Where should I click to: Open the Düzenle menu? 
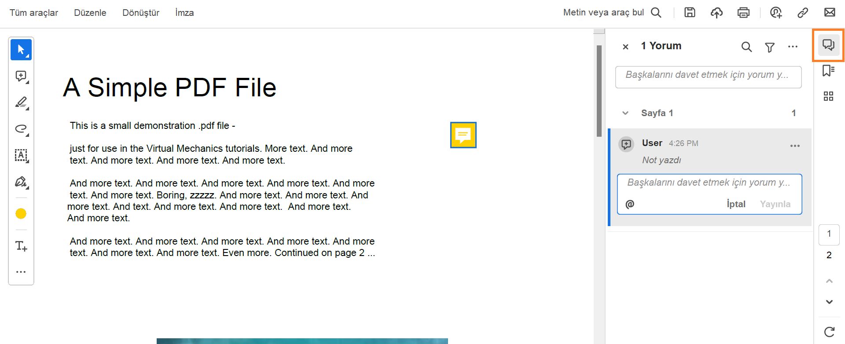click(x=90, y=13)
